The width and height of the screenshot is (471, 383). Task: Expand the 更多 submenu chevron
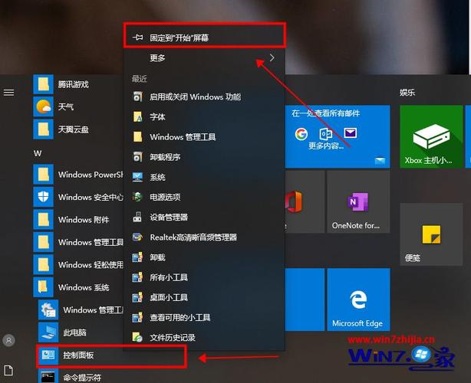272,57
